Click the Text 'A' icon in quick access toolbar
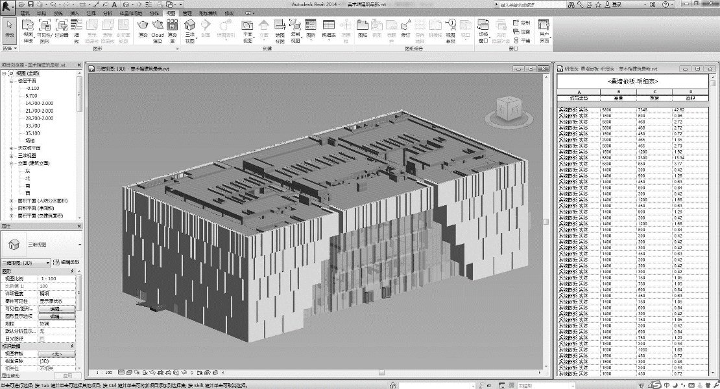The height and width of the screenshot is (389, 720). 114,4
